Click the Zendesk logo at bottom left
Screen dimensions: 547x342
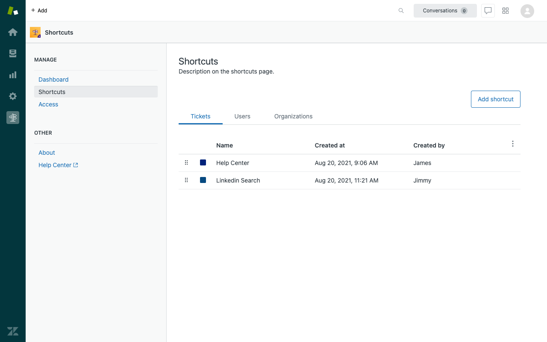[13, 331]
